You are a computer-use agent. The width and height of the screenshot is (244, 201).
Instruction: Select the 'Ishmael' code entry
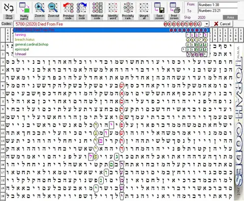111,54
